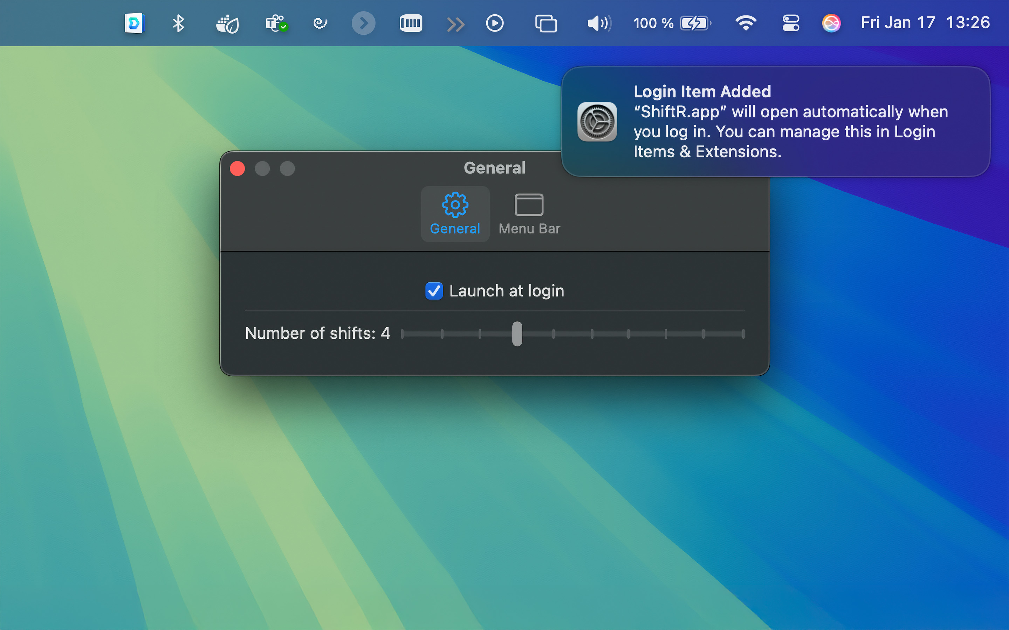1009x630 pixels.
Task: Open the Dropzone menu bar icon
Action: tap(134, 23)
